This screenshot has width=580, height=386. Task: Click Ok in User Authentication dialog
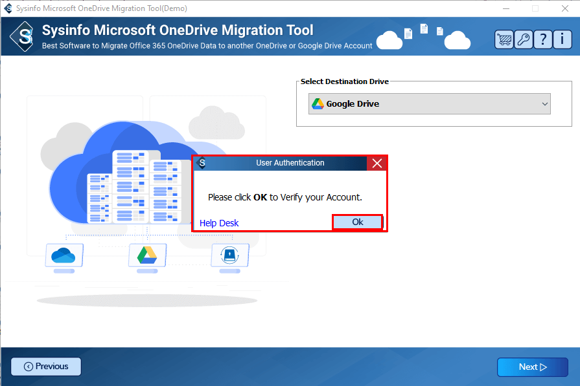(x=357, y=222)
